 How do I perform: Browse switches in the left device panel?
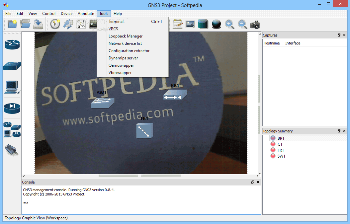point(12,66)
